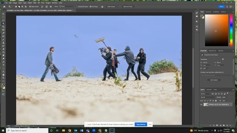The height and width of the screenshot is (133, 237).
Task: Toggle lock all on the layer
Action: click(216, 100)
